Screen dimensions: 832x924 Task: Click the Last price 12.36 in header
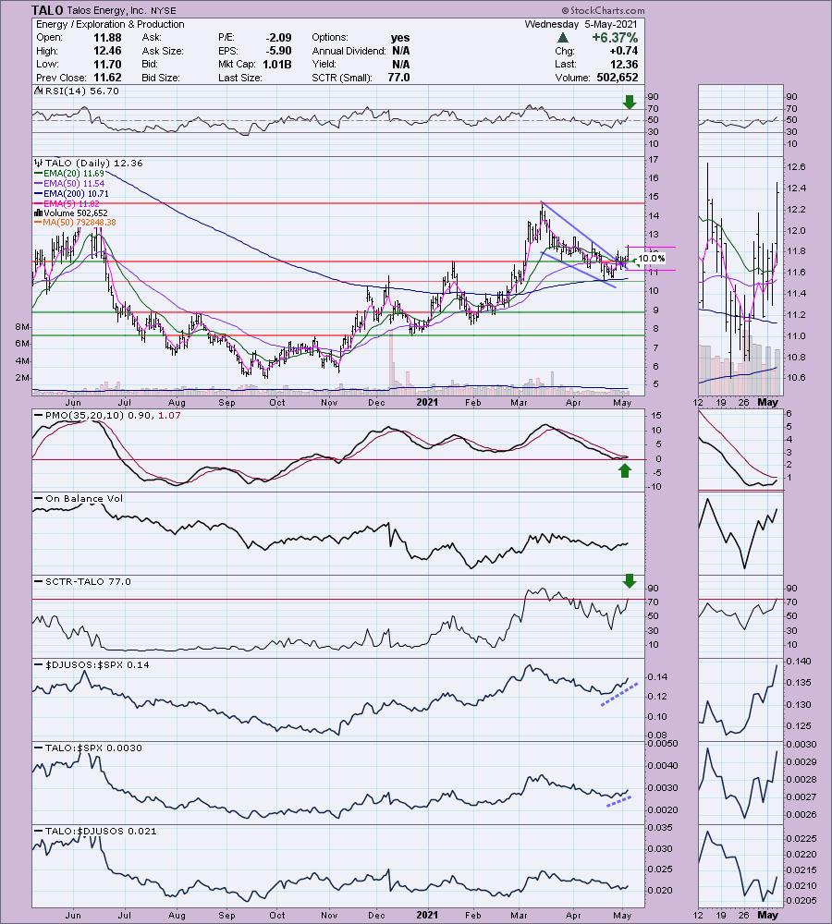coord(624,65)
